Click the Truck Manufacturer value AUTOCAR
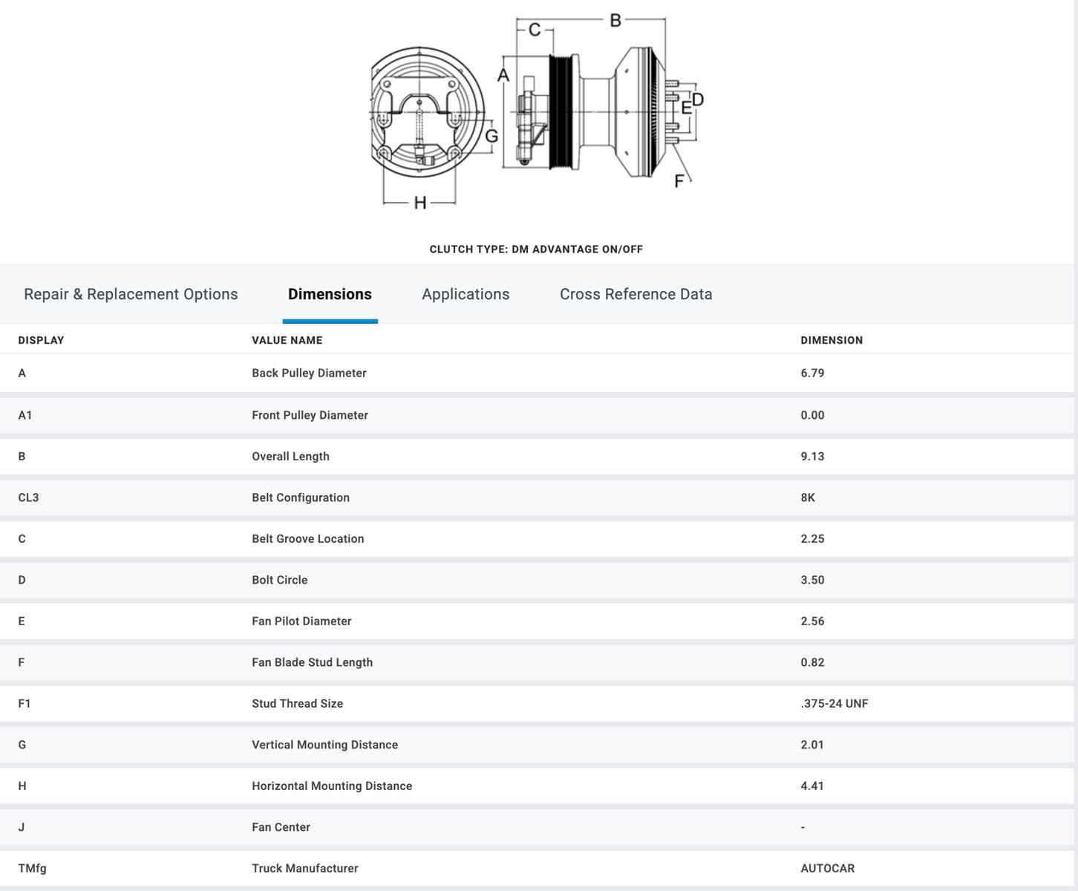This screenshot has height=891, width=1078. tap(827, 868)
